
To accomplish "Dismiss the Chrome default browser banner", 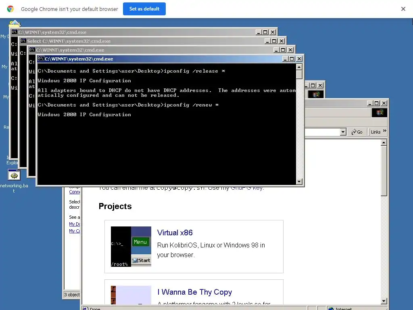I will point(403,9).
